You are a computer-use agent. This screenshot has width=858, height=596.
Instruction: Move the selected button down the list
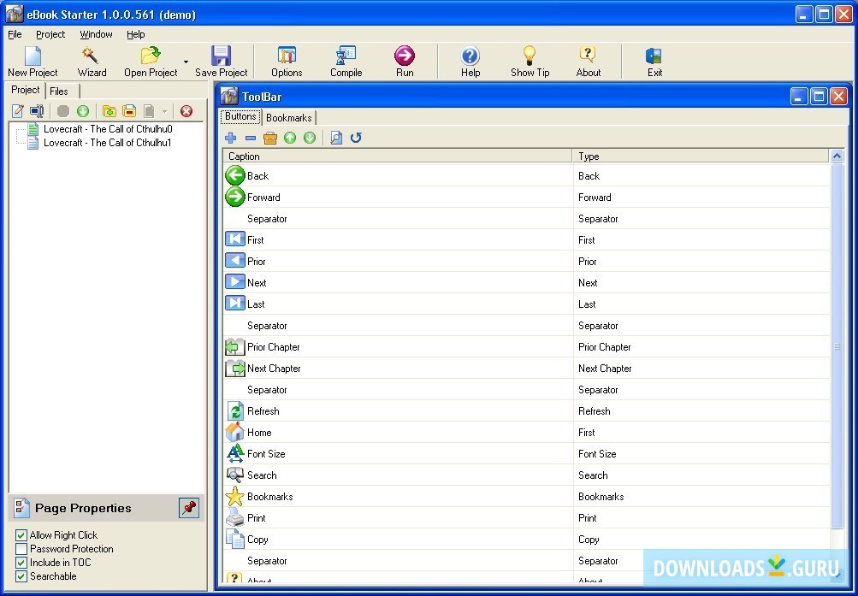pos(309,137)
